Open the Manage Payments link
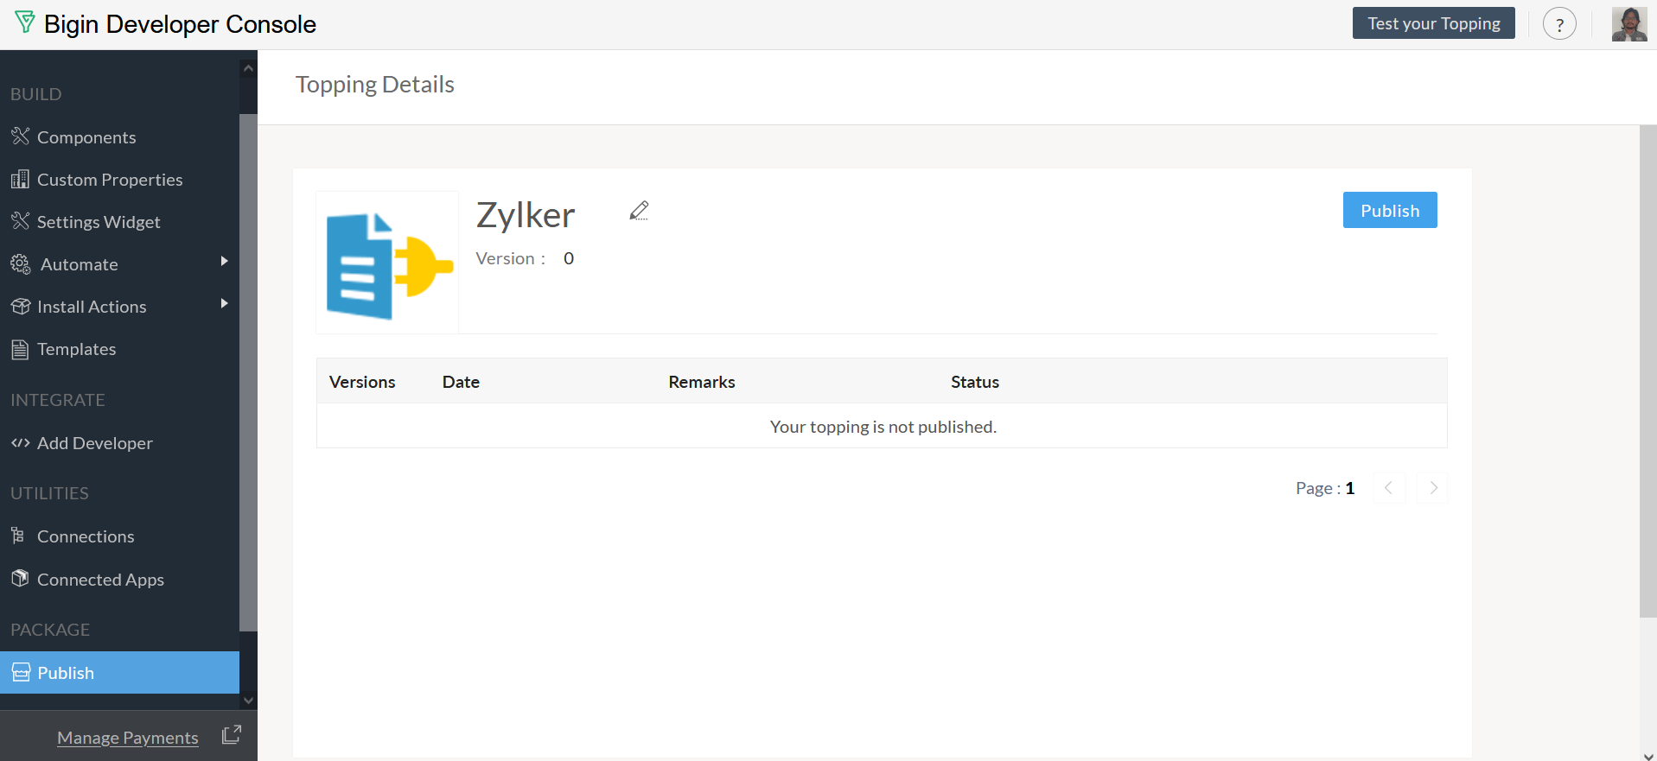 [128, 738]
